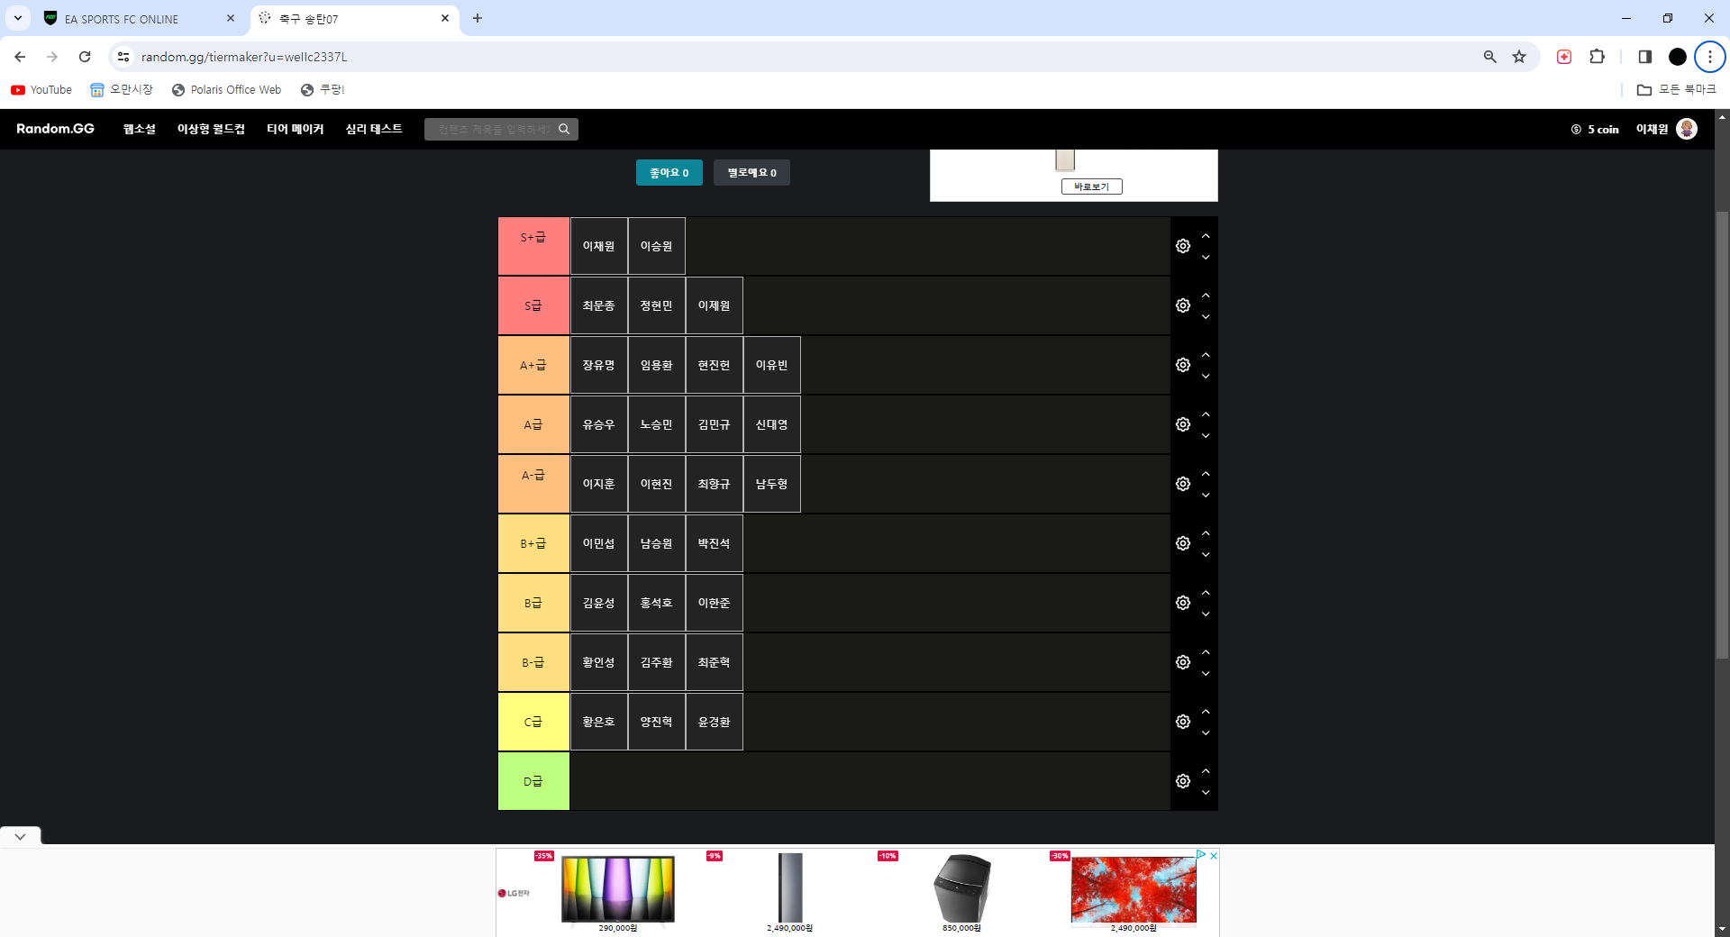Viewport: 1730px width, 937px height.
Task: Click the 5 coin indicator
Action: coord(1595,130)
